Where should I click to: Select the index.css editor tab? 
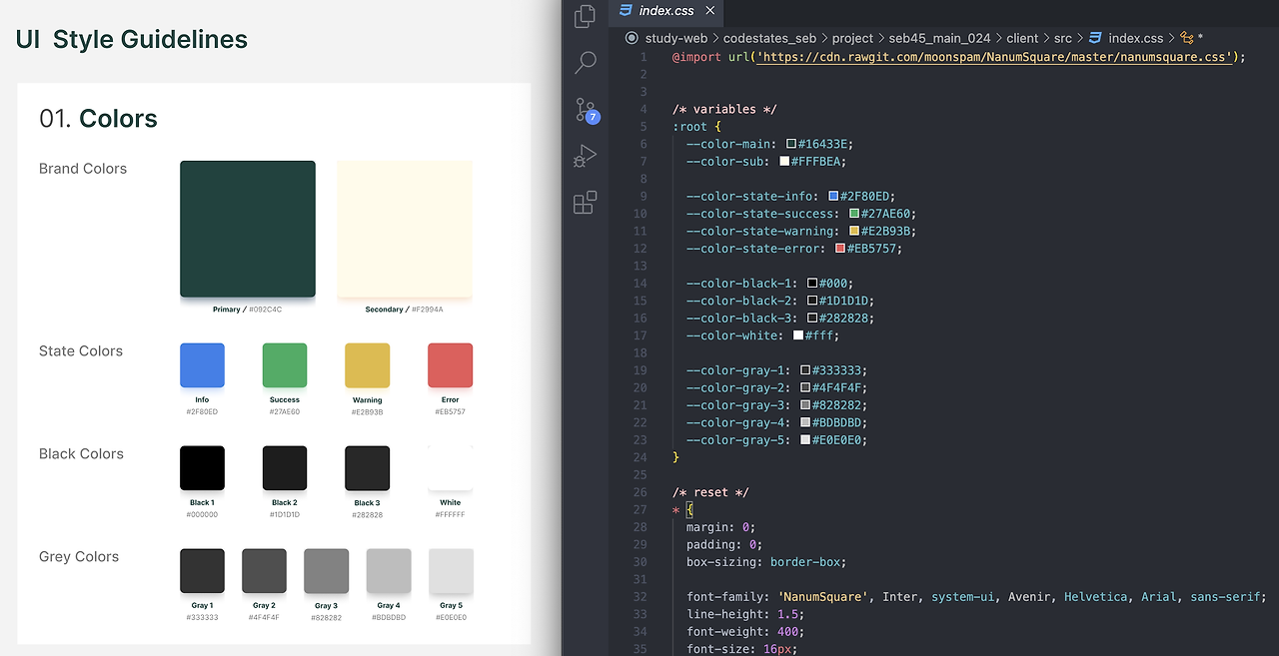tap(667, 11)
